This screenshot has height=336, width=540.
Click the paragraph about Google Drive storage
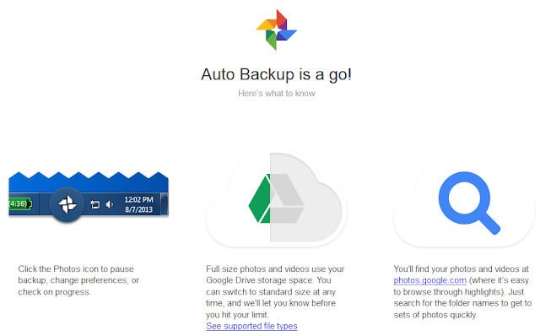point(275,291)
